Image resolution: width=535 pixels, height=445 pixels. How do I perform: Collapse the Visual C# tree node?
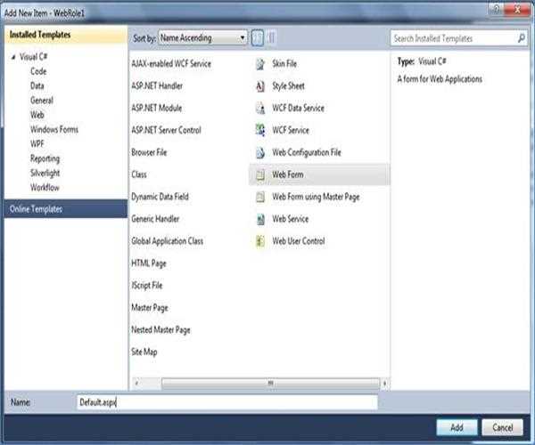coord(13,57)
